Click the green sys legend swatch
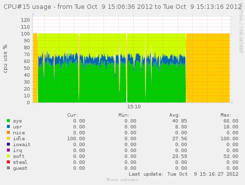Viewport: 245px width, 185px height. 8,121
